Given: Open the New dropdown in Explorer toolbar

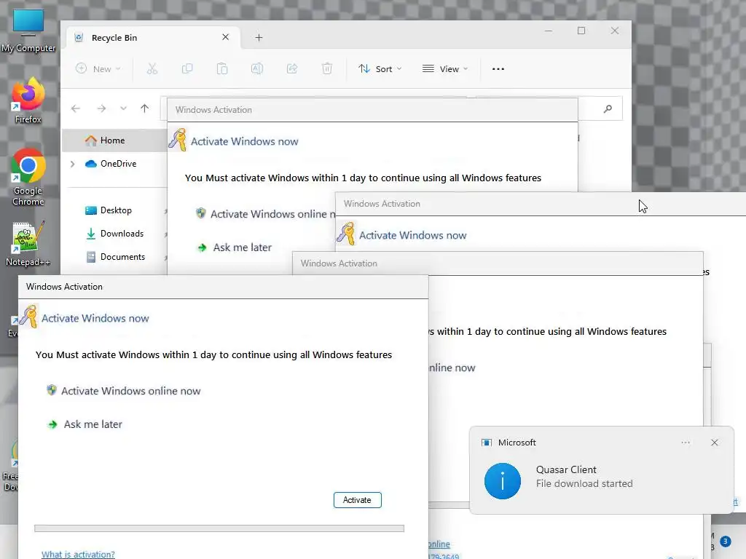Looking at the screenshot, I should (x=98, y=69).
